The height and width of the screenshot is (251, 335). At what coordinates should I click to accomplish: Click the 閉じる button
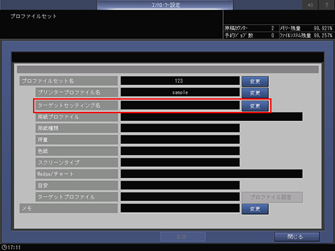coord(297,237)
